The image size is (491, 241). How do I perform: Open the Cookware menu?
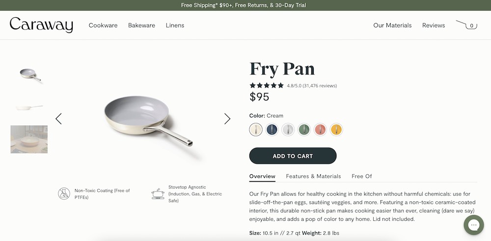(x=103, y=25)
